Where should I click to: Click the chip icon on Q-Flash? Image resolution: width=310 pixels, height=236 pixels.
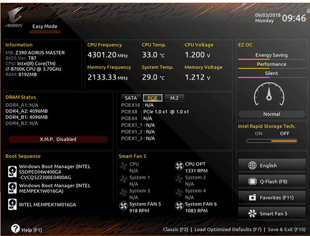pyautogui.click(x=252, y=181)
